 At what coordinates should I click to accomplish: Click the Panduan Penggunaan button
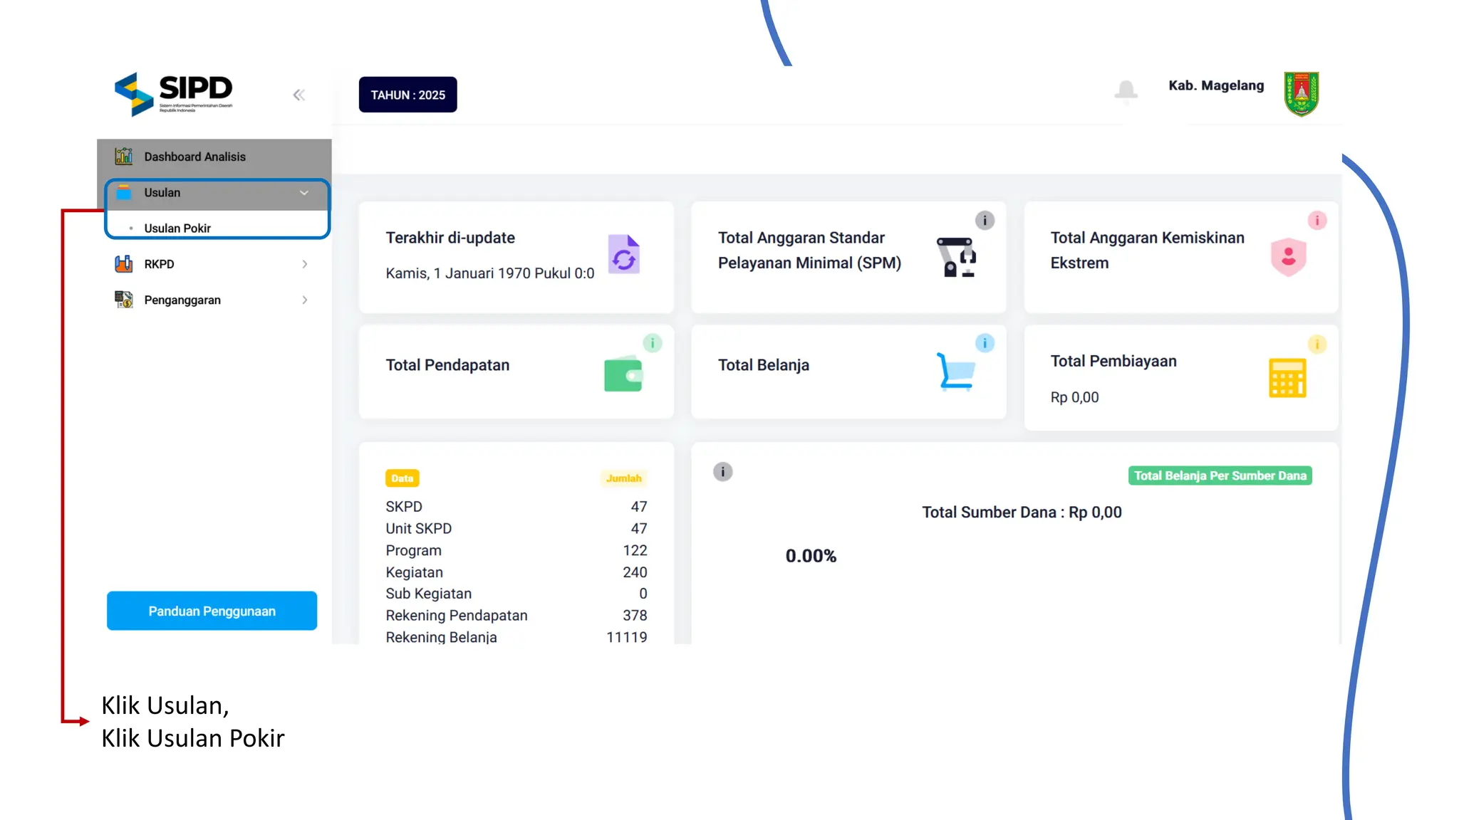click(212, 611)
